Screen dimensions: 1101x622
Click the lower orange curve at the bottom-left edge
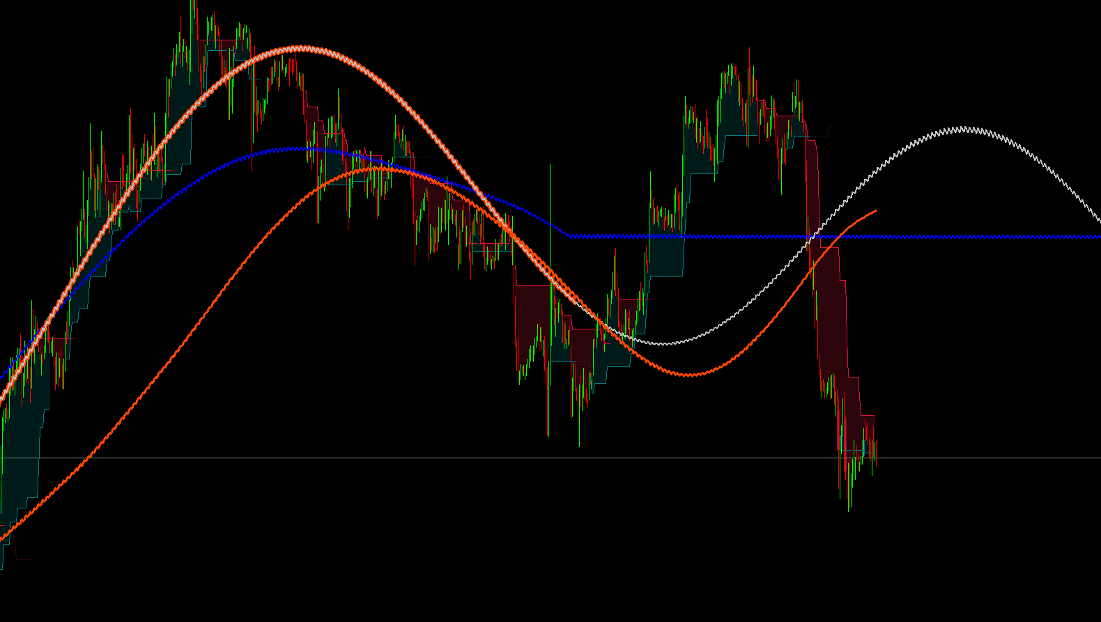coord(4,536)
